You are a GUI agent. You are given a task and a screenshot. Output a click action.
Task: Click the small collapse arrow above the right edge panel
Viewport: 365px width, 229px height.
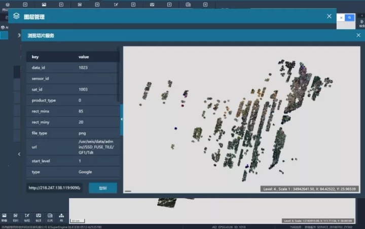362,16
